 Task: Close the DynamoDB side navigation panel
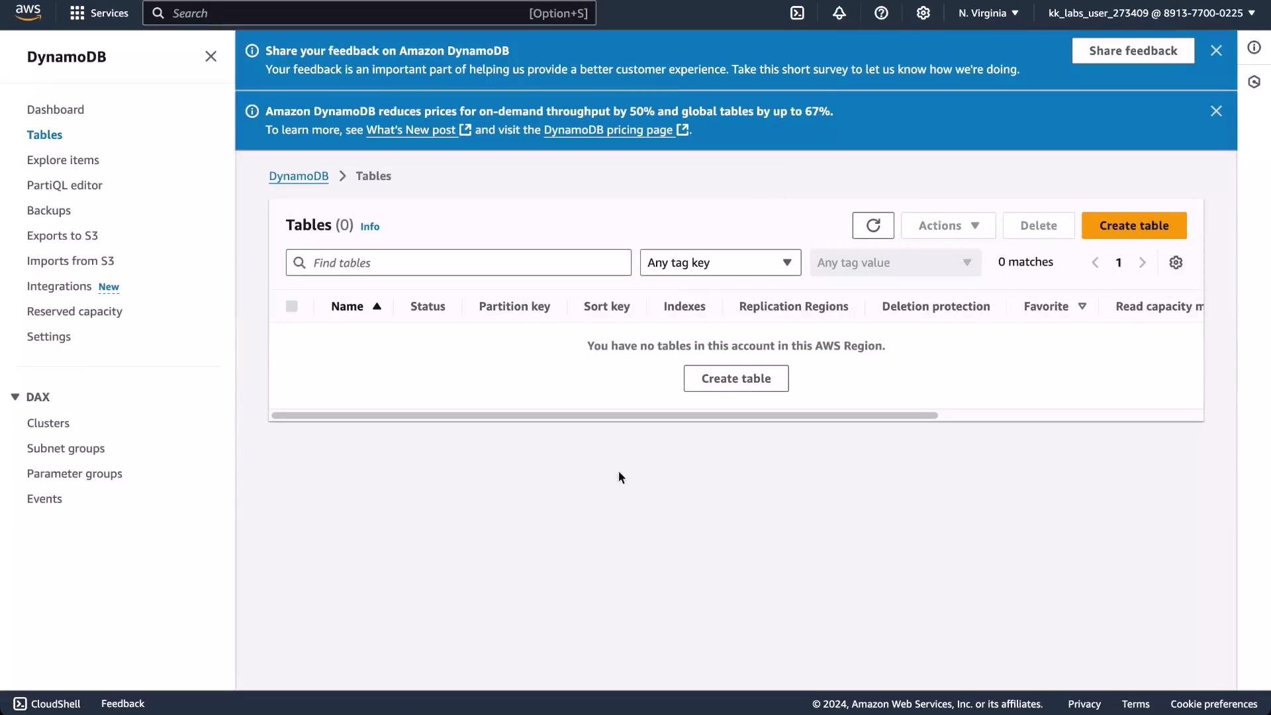pyautogui.click(x=211, y=56)
